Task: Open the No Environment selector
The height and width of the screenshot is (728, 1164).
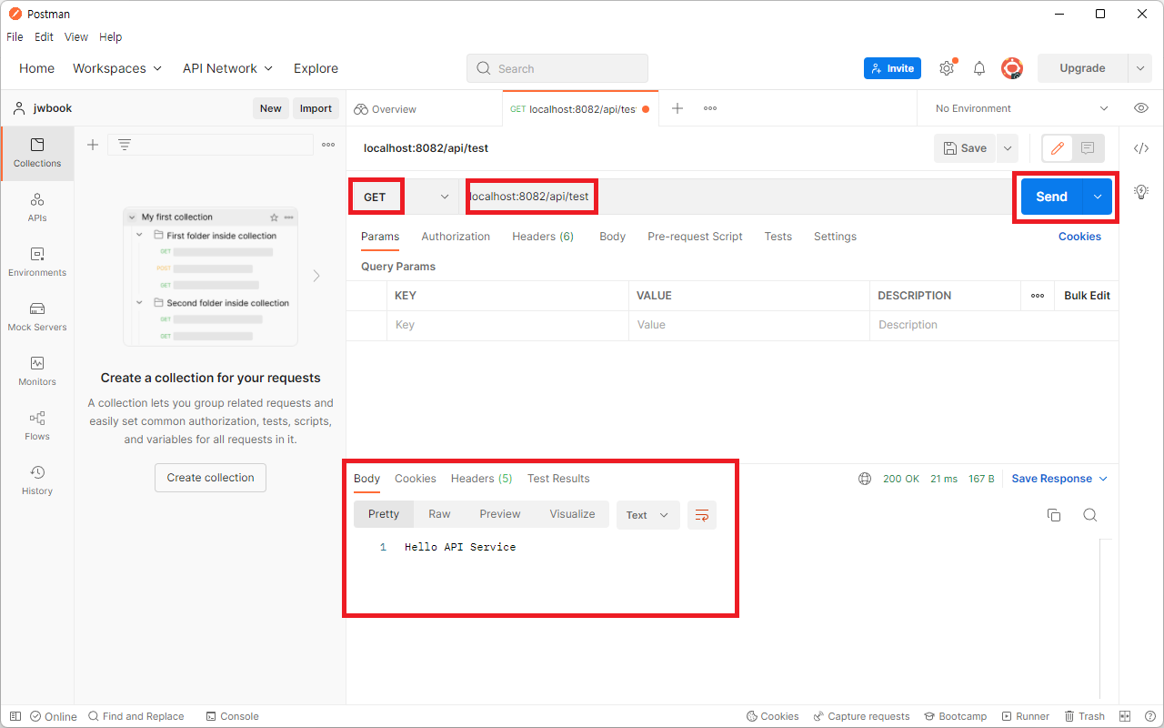Action: [x=1022, y=108]
